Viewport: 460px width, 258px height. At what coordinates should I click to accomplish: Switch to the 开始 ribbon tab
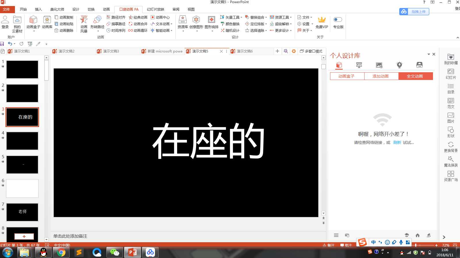click(x=23, y=9)
